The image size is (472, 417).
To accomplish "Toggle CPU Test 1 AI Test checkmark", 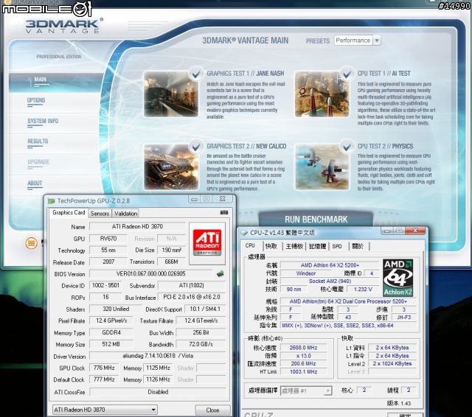I will [347, 74].
